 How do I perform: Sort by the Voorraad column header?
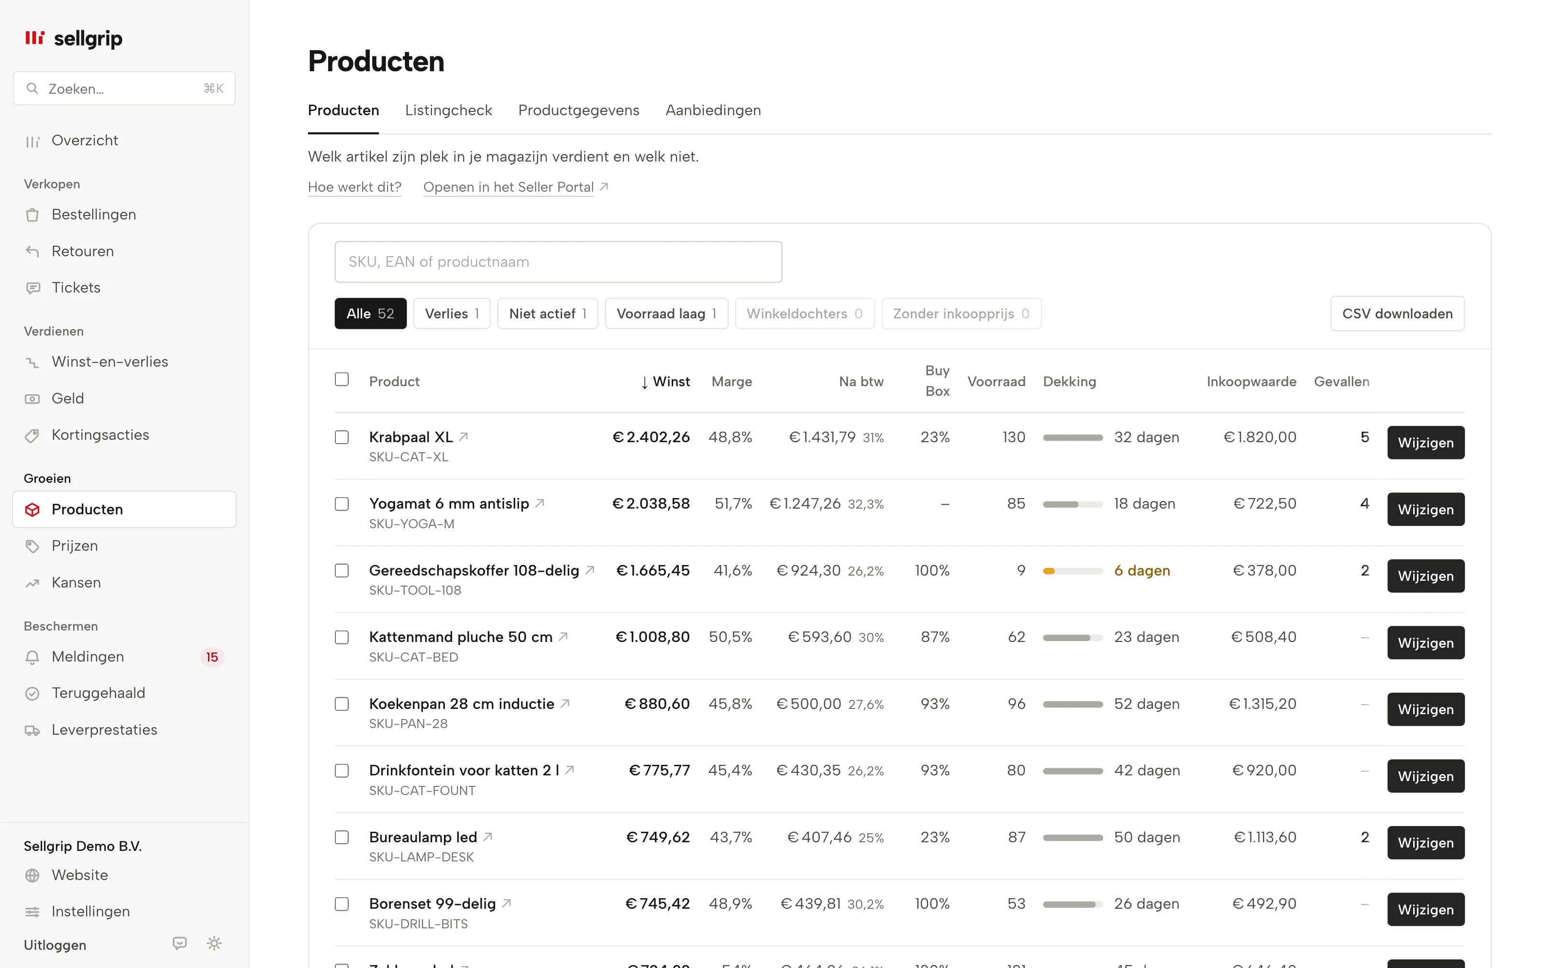[x=996, y=381]
